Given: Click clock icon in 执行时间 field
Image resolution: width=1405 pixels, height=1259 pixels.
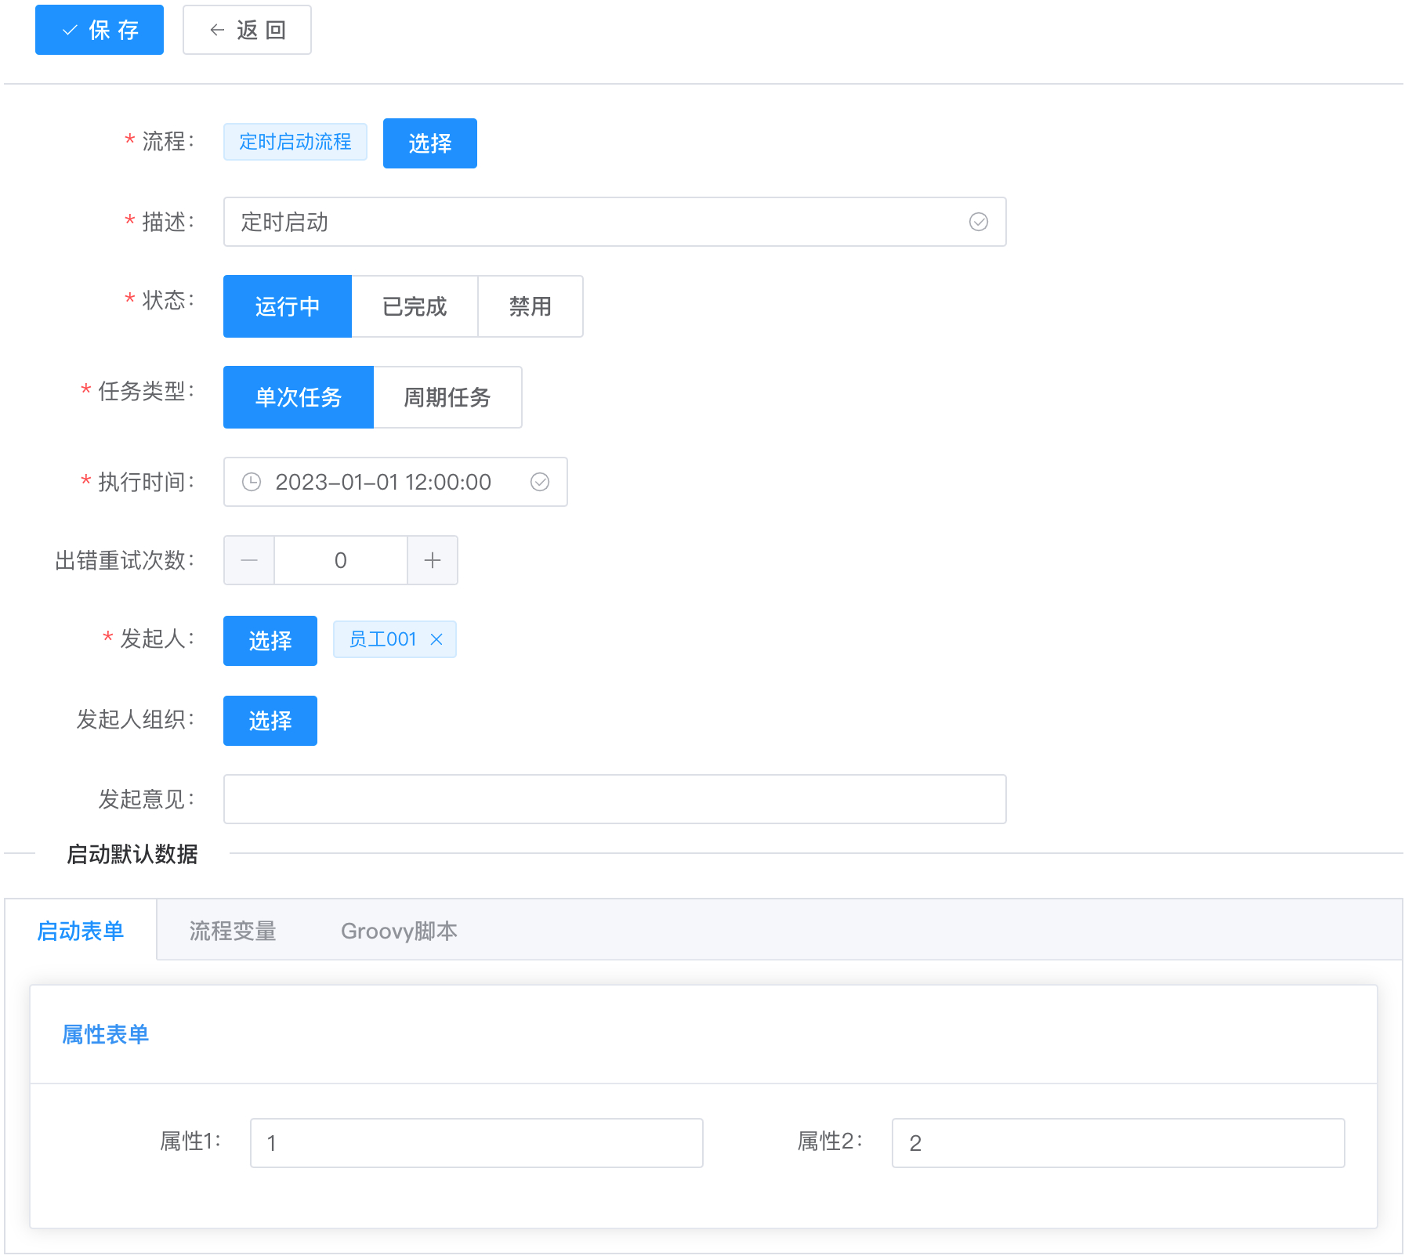Looking at the screenshot, I should point(252,482).
